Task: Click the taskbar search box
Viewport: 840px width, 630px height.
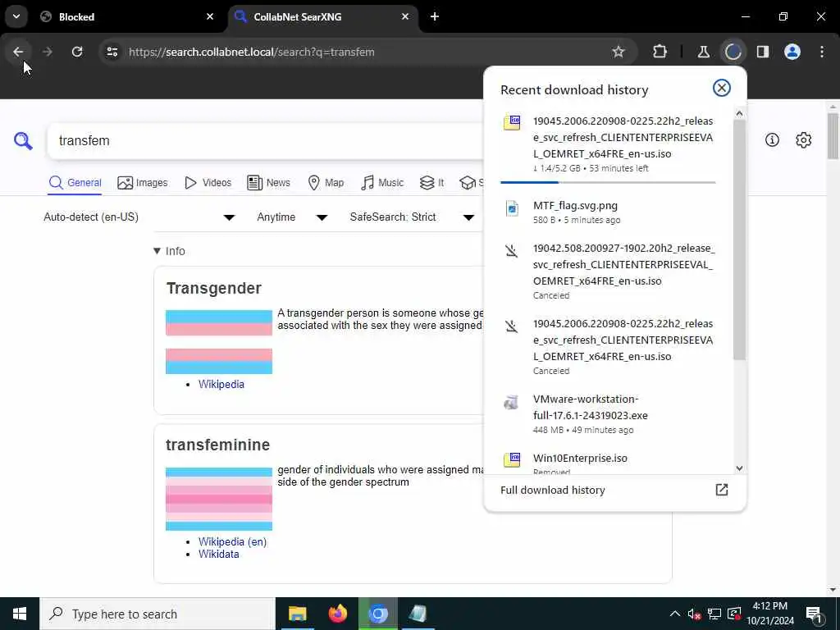Action: coord(157,614)
